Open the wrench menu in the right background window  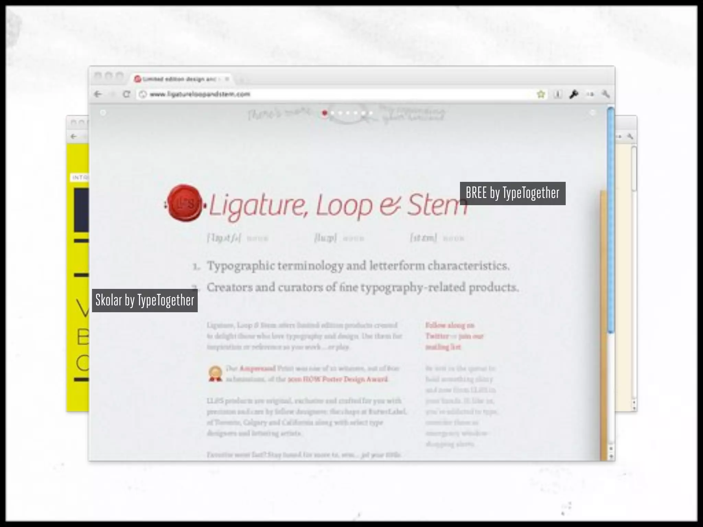click(630, 136)
